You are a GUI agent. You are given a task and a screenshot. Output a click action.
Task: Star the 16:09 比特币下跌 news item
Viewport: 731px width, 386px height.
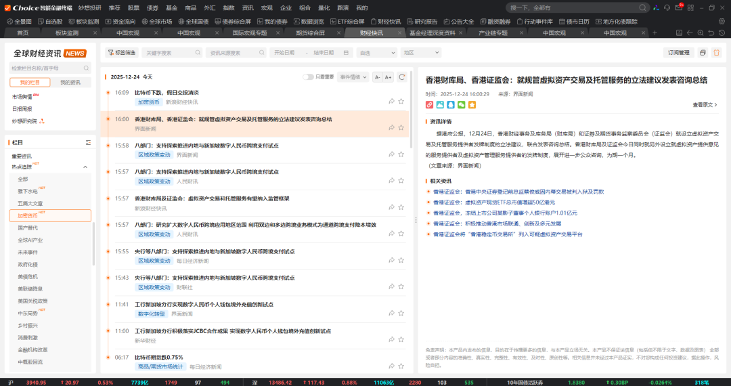tap(403, 101)
